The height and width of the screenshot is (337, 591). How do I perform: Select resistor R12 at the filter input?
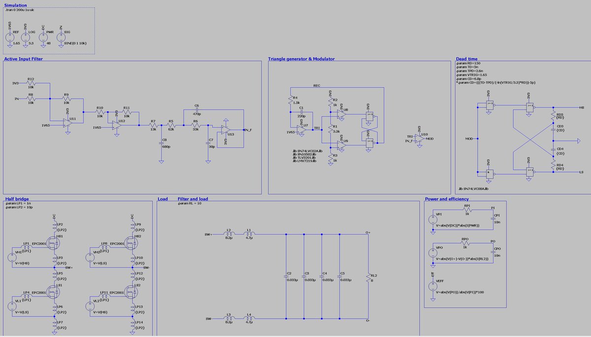click(32, 84)
